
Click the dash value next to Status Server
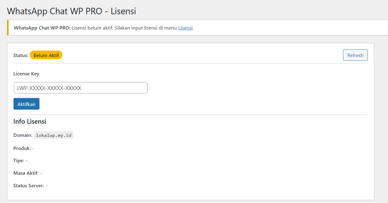click(47, 186)
